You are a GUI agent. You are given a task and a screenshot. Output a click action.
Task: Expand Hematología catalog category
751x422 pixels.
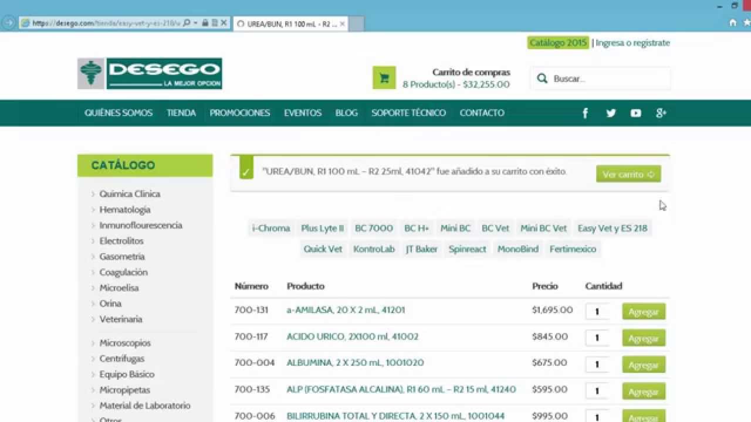125,210
